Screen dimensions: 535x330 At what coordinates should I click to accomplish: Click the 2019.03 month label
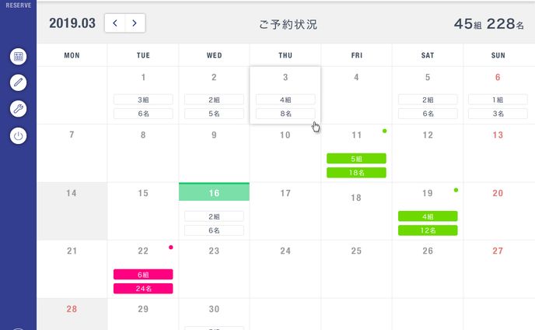point(72,23)
